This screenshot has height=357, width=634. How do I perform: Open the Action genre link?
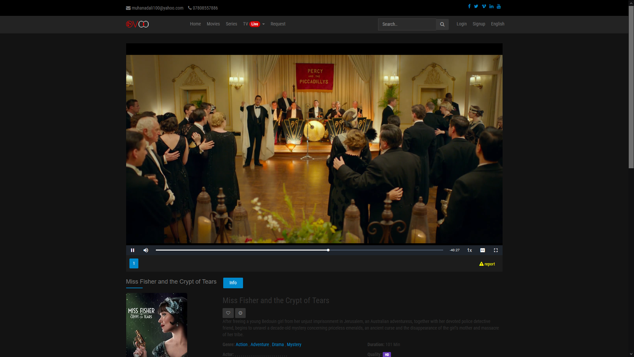coord(241,344)
